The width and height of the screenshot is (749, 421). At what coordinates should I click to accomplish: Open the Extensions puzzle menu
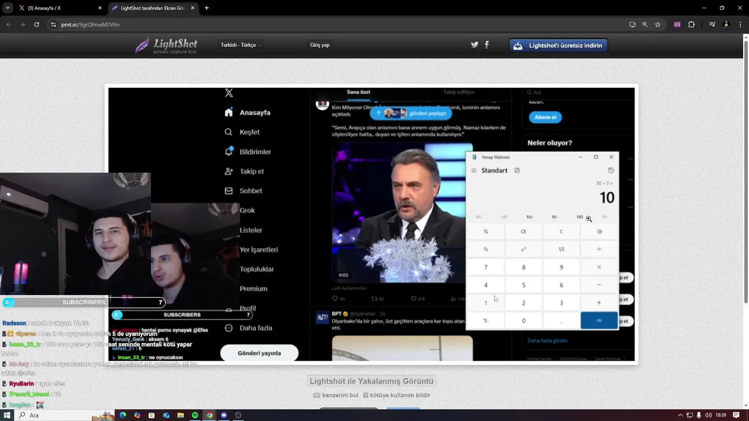(692, 25)
